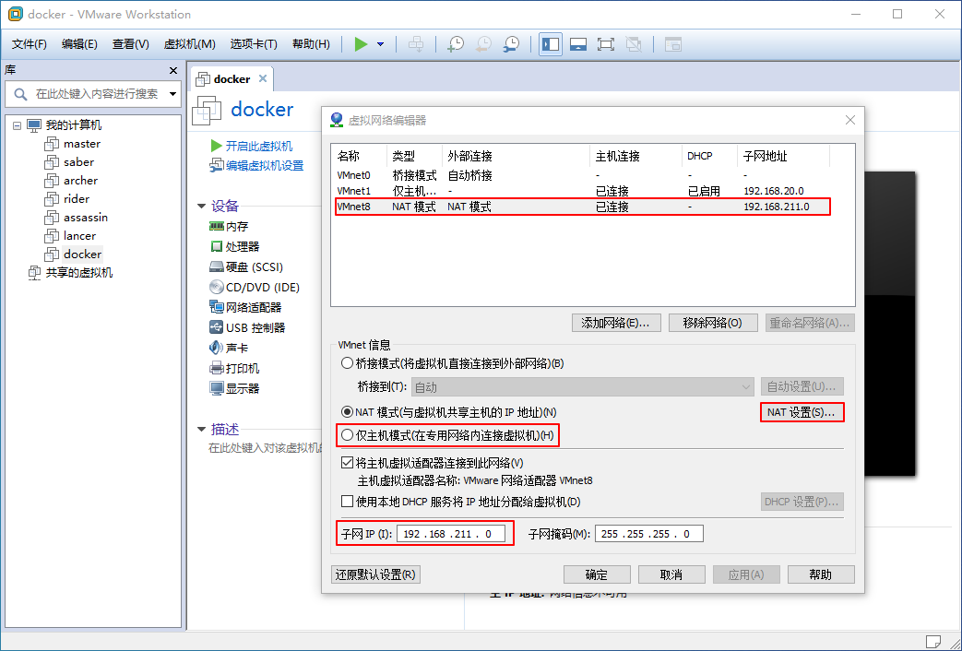Open dropdown arrow next to power button
Viewport: 962px width, 651px height.
tap(380, 44)
